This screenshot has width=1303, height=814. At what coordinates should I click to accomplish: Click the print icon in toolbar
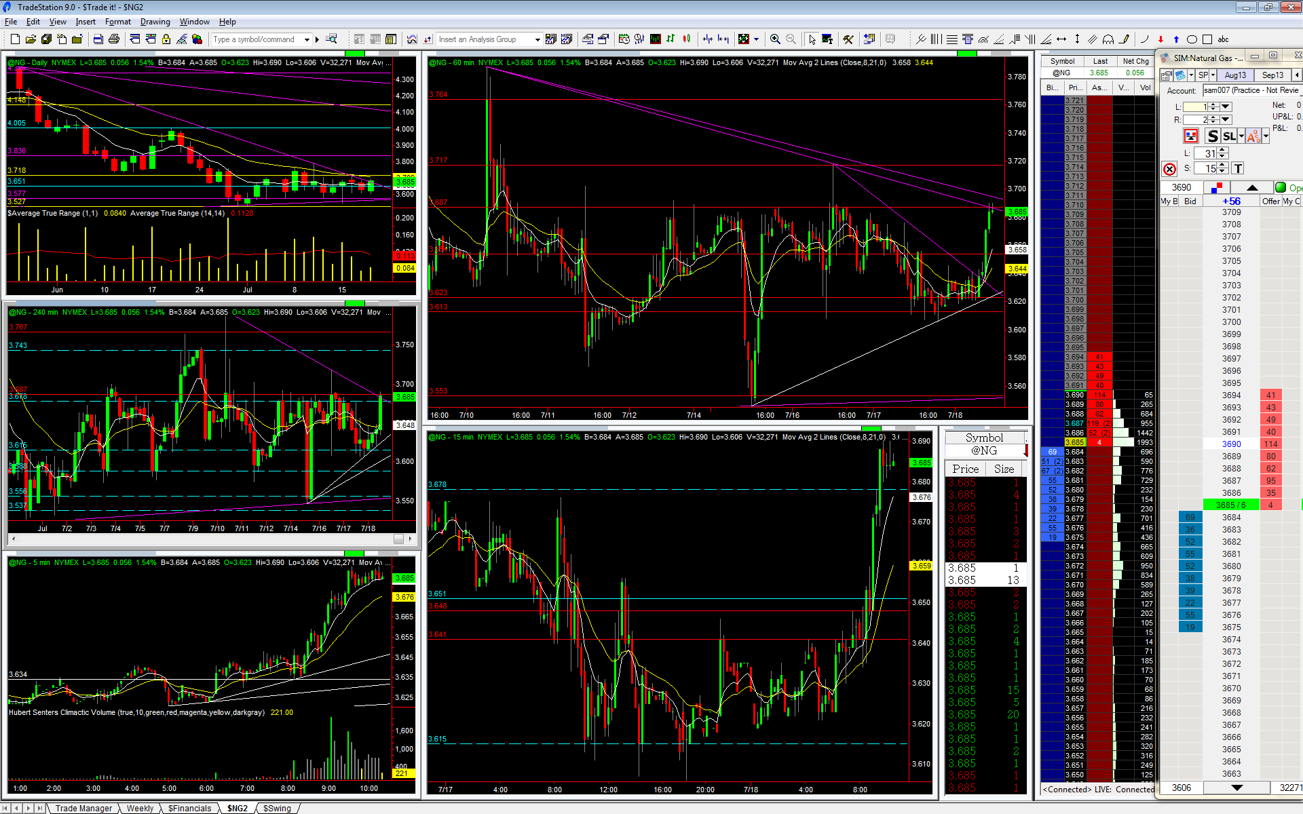pos(114,39)
